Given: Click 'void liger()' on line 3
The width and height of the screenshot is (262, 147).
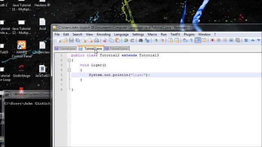Looking at the screenshot, I should 93,65.
